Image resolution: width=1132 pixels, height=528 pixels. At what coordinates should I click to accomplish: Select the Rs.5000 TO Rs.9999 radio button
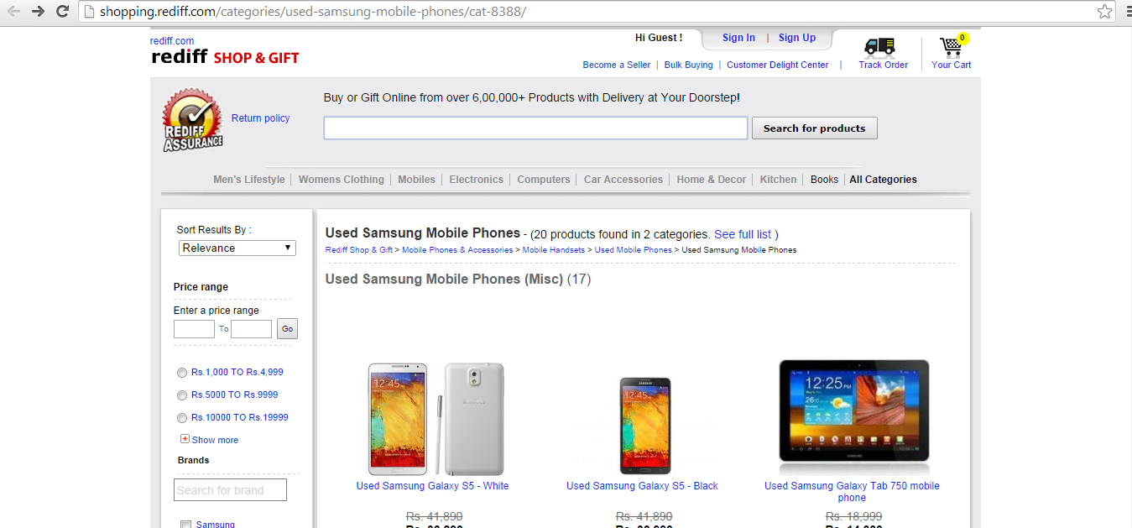(x=182, y=395)
